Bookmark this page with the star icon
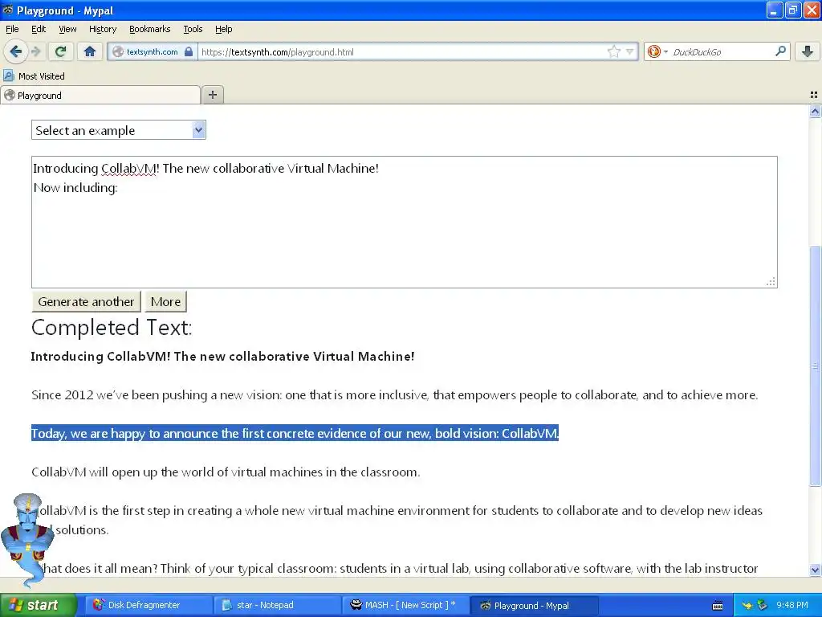The image size is (822, 617). 614,51
